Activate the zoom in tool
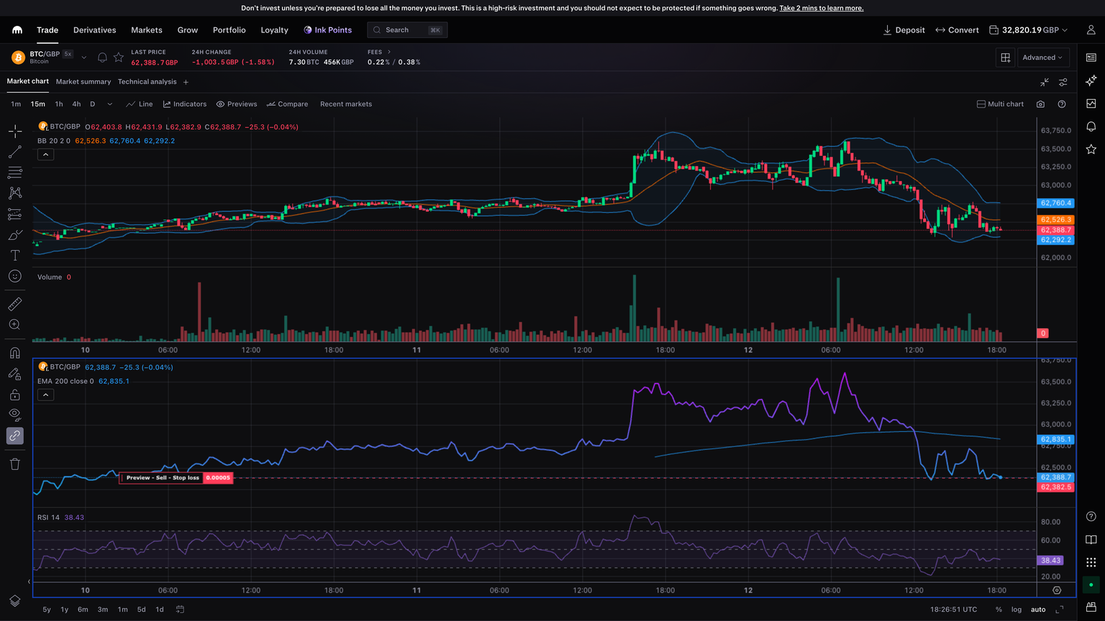 pos(15,325)
